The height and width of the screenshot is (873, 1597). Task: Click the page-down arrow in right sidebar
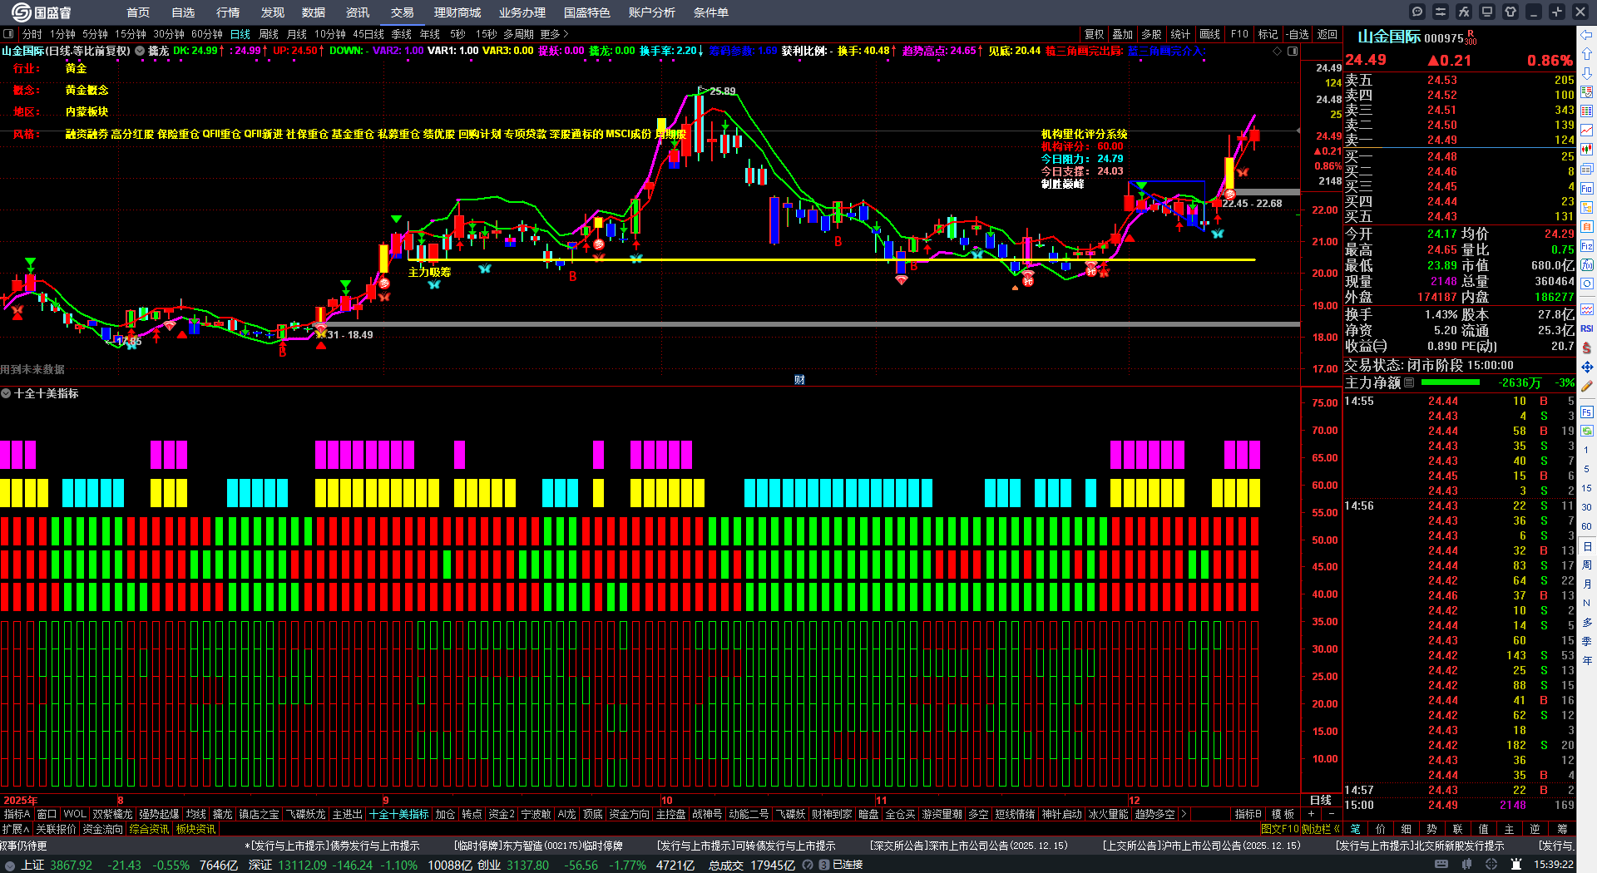(1587, 73)
